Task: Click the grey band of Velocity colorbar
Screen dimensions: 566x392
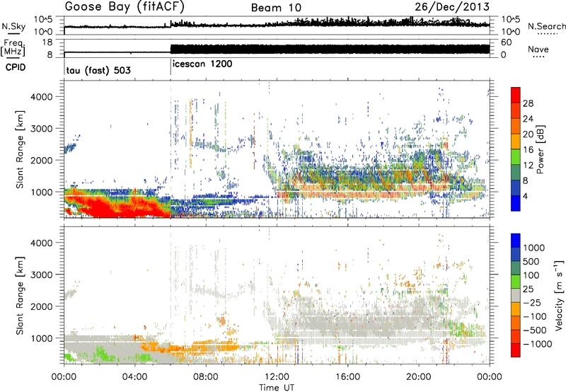Action: 516,296
